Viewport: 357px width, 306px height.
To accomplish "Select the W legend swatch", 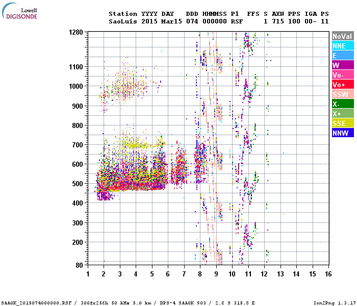I will pos(343,65).
